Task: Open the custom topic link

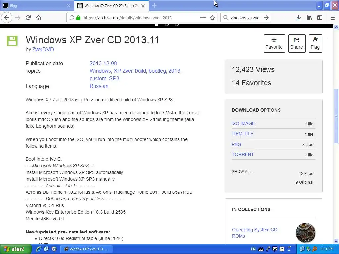Action: (98, 78)
